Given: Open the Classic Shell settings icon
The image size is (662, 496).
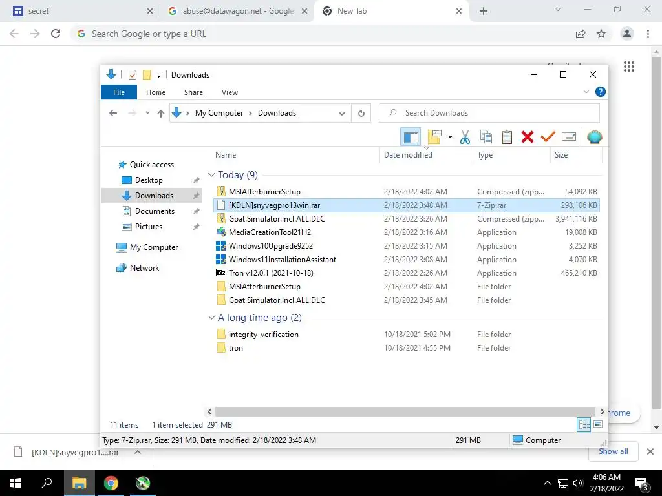Looking at the screenshot, I should click(x=594, y=137).
